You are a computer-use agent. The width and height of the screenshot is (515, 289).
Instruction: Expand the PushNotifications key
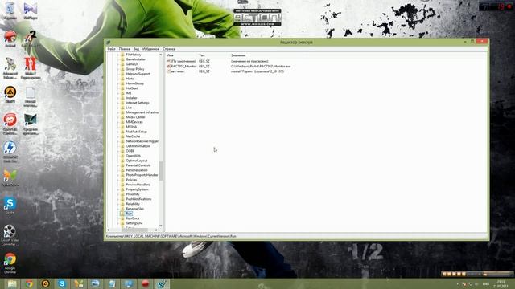click(118, 199)
